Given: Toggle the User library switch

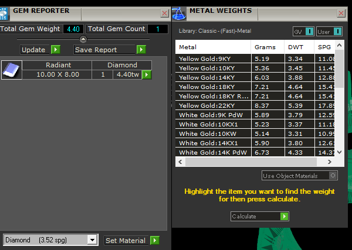Looking at the screenshot, I should pyautogui.click(x=329, y=31).
